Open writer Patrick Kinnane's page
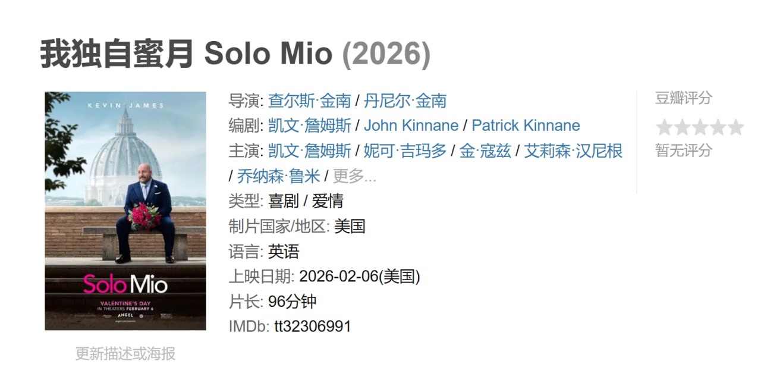Viewport: 761px width, 389px height. coord(526,126)
